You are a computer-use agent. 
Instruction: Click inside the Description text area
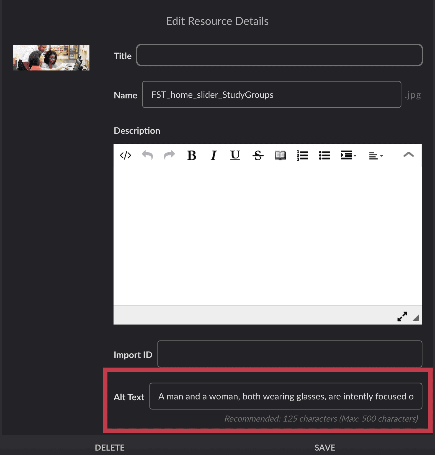pos(267,236)
